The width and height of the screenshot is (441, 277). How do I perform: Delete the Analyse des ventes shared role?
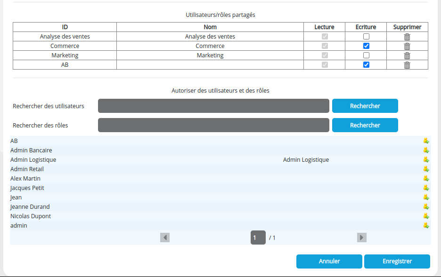coord(407,37)
